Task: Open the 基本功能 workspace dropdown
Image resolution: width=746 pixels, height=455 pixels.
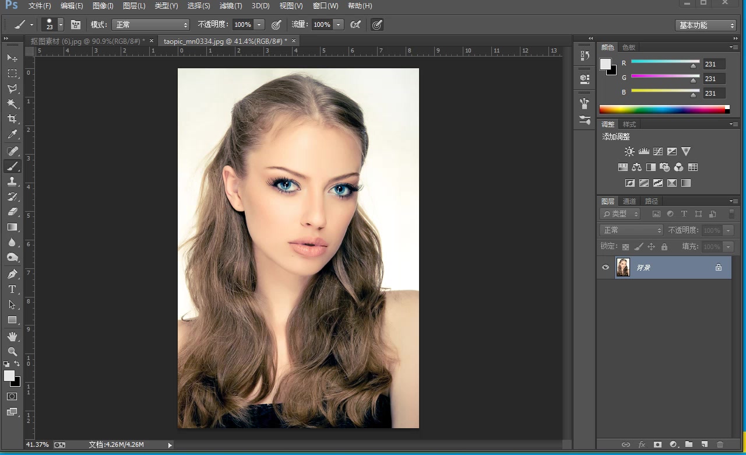Action: coord(706,25)
